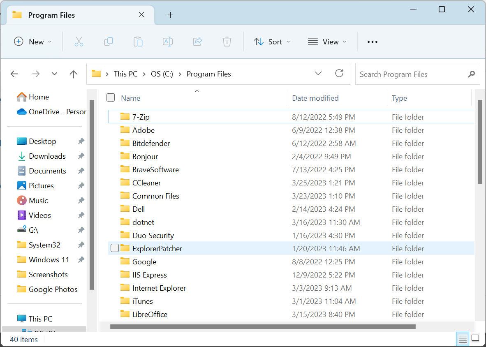
Task: Expand the address bar history chevron
Action: pos(318,74)
